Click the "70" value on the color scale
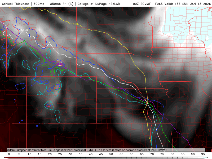Image resolution: width=212 pixels, height=159 pixels. (152, 154)
